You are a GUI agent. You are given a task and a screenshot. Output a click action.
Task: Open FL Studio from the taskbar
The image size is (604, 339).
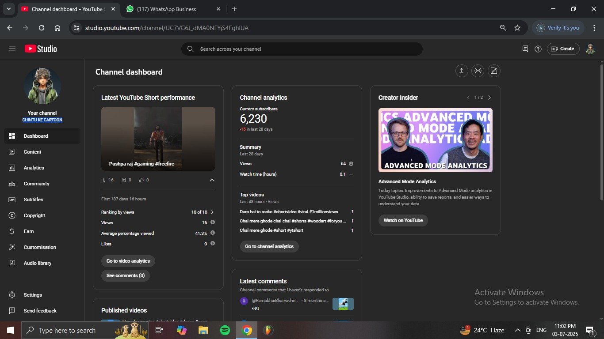(x=268, y=330)
